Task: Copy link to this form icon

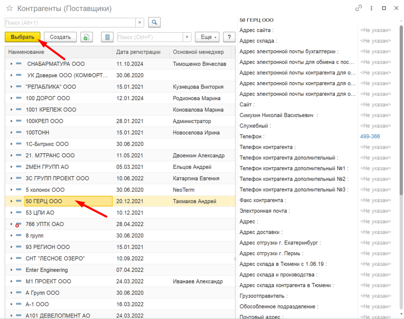Action: point(358,8)
